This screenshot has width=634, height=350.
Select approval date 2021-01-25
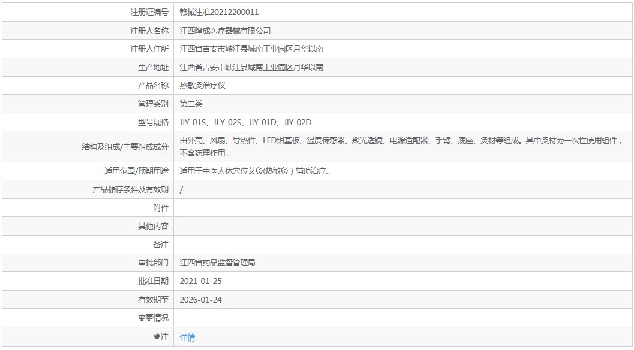(200, 281)
